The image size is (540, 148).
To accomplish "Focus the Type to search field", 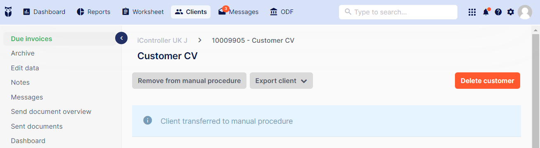I will (x=398, y=12).
